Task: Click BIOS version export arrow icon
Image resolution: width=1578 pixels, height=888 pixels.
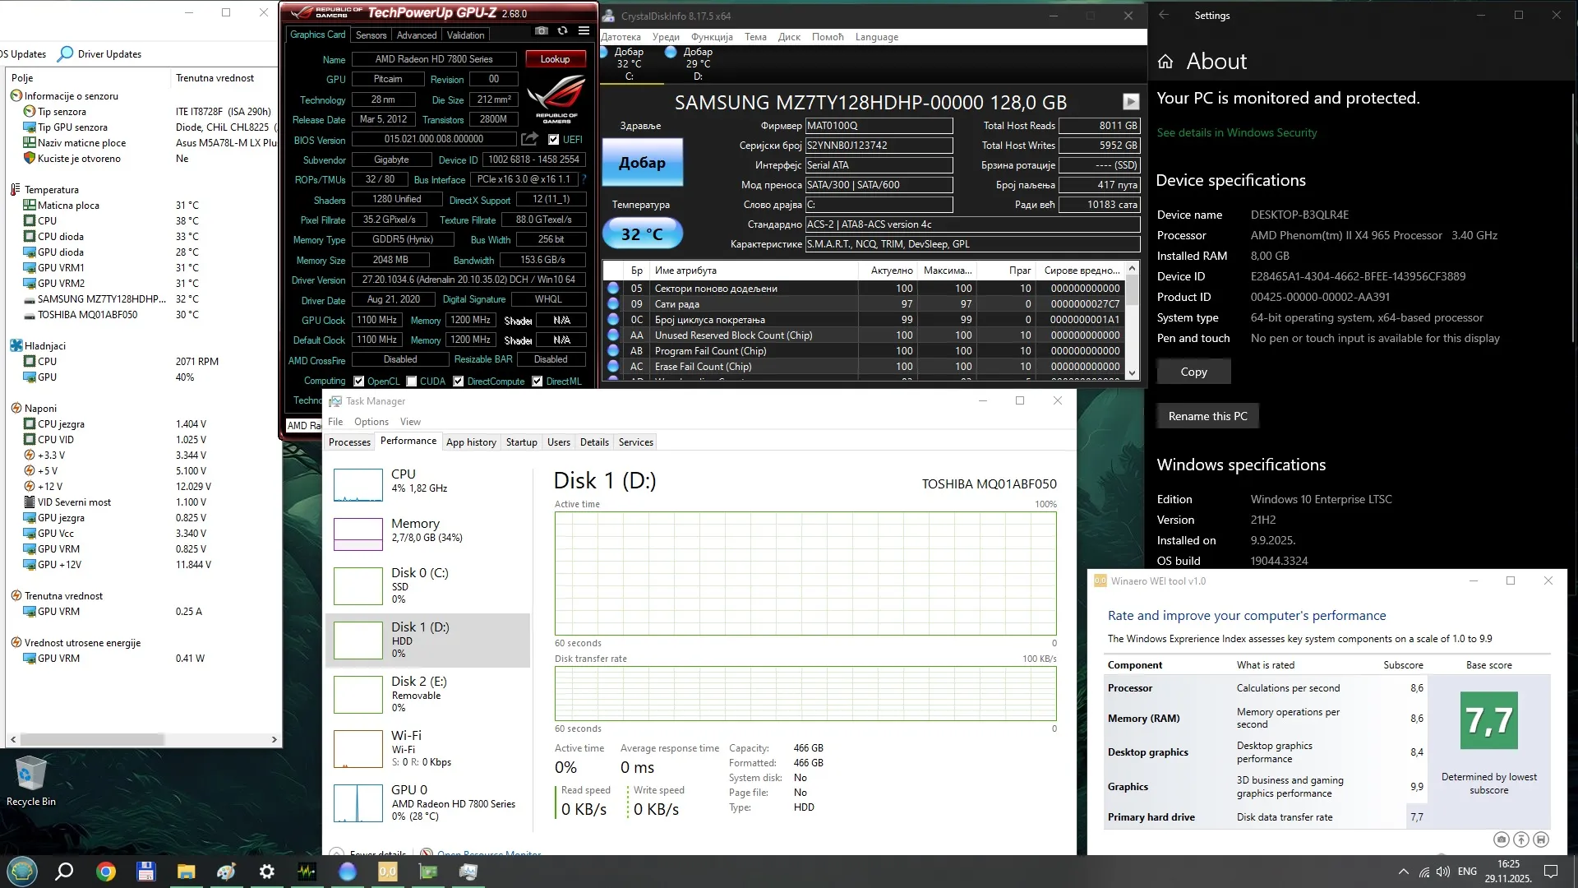Action: (x=529, y=139)
